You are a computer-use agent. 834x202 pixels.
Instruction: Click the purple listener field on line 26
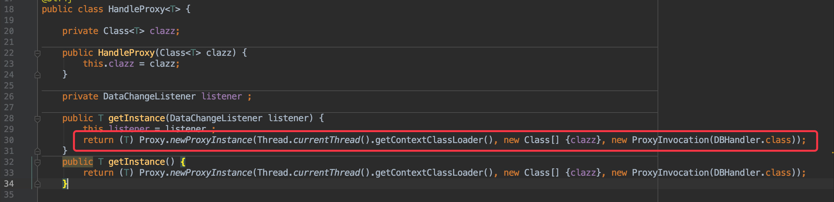[221, 97]
